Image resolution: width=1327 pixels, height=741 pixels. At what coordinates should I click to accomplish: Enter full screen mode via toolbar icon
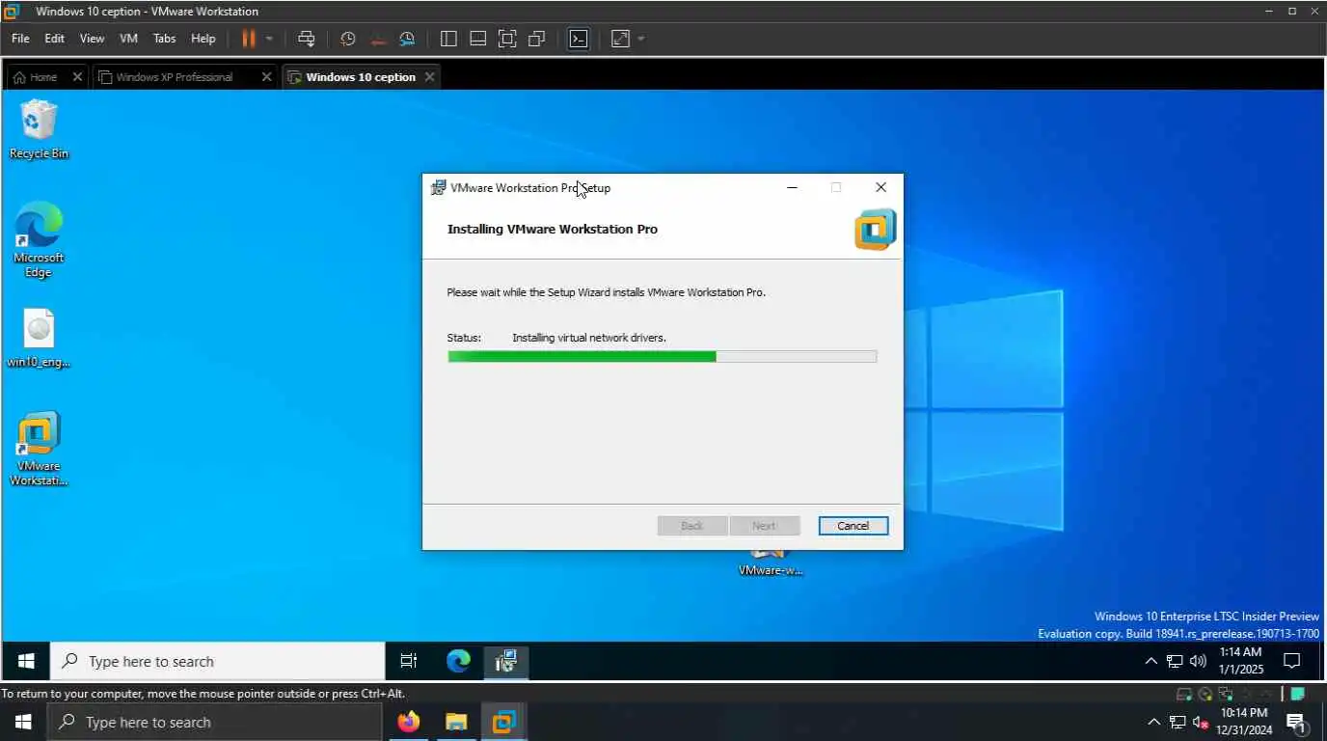point(507,39)
